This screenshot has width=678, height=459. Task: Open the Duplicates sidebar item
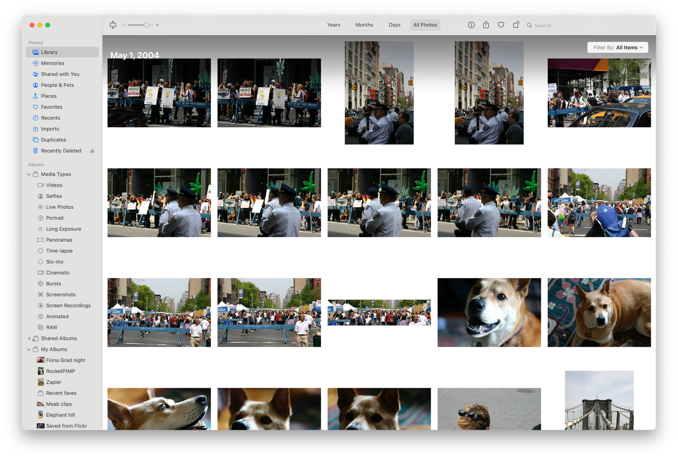tap(53, 140)
